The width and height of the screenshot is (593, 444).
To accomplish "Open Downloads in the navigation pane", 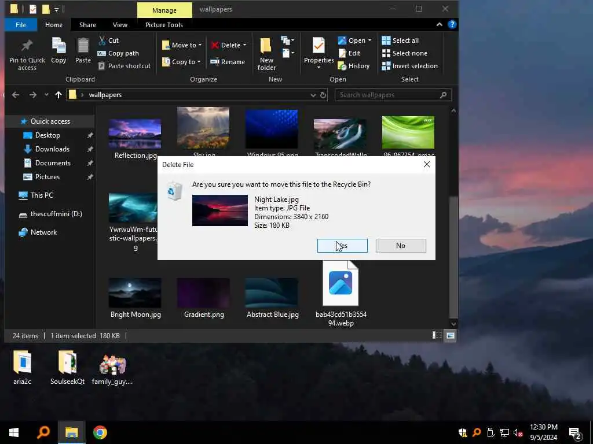I will tap(52, 149).
